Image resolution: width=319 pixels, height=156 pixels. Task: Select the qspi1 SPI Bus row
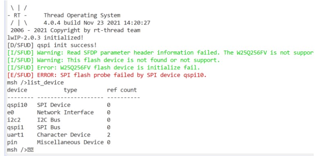[x=59, y=127]
